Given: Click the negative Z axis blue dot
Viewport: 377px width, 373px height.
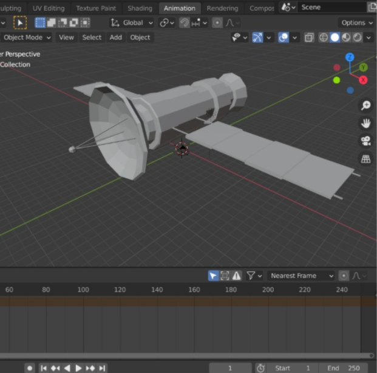Looking at the screenshot, I should [x=350, y=90].
